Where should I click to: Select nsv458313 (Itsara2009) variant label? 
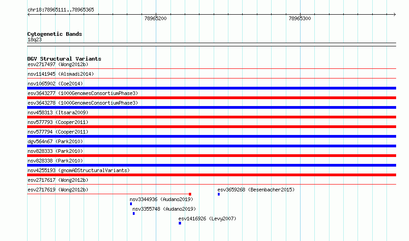(x=58, y=112)
